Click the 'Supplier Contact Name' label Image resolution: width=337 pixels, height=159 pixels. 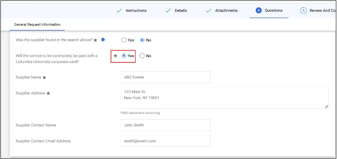tap(36, 125)
